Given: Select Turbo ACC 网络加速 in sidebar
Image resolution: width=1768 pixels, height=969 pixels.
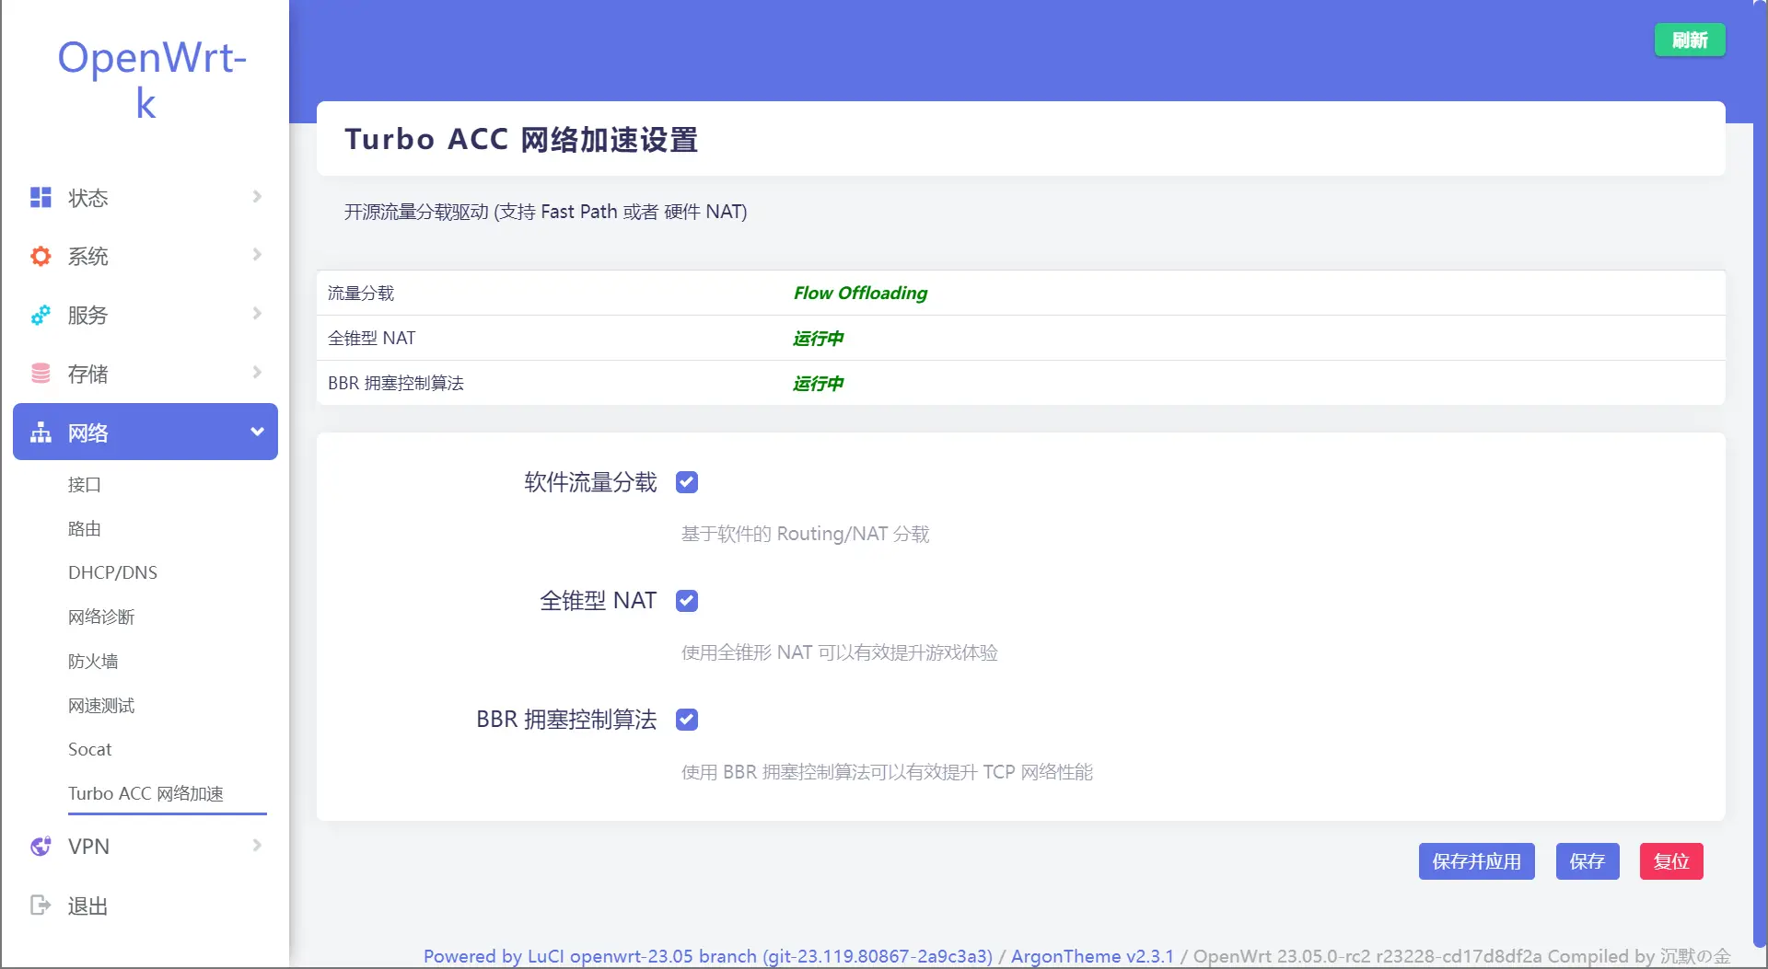Looking at the screenshot, I should point(145,793).
